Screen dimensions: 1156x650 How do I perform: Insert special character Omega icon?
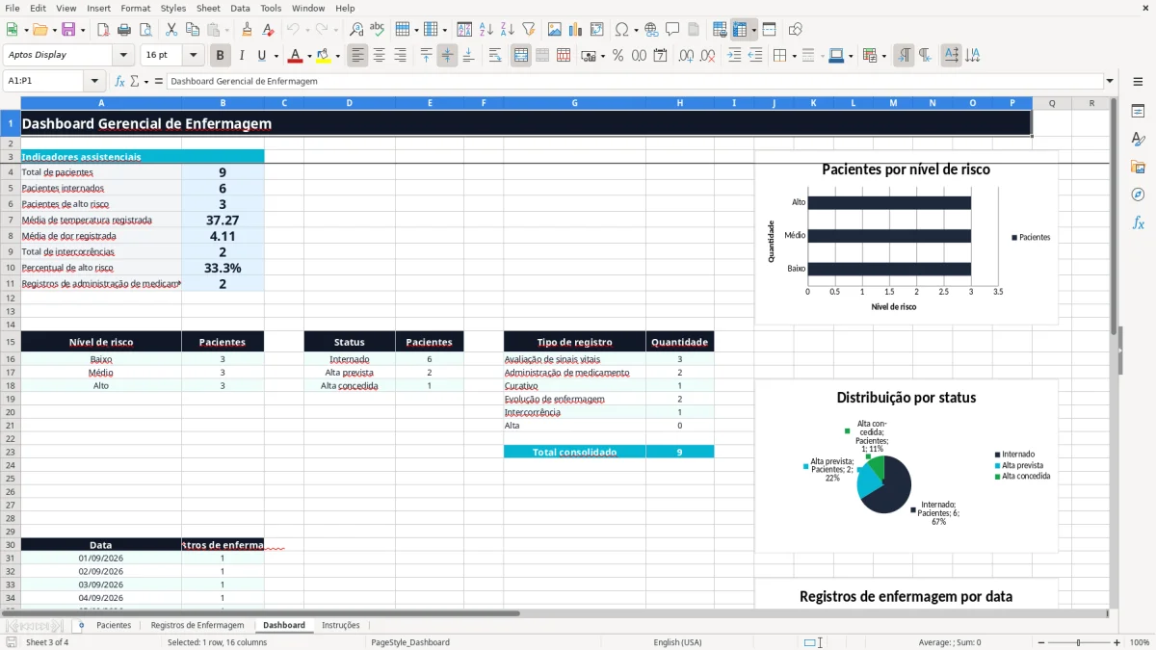pyautogui.click(x=621, y=30)
